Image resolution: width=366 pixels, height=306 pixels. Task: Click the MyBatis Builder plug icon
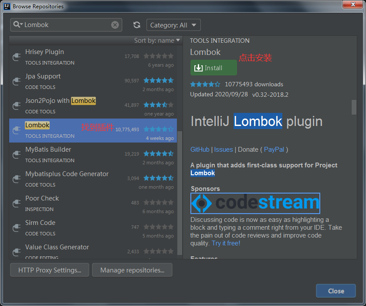[x=17, y=154]
